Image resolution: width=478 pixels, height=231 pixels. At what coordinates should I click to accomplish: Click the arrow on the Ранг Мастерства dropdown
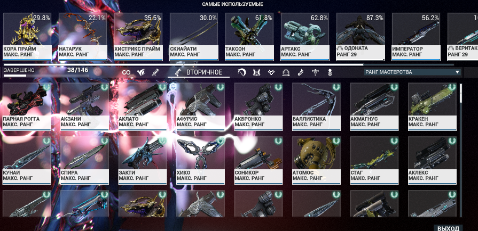click(x=457, y=72)
